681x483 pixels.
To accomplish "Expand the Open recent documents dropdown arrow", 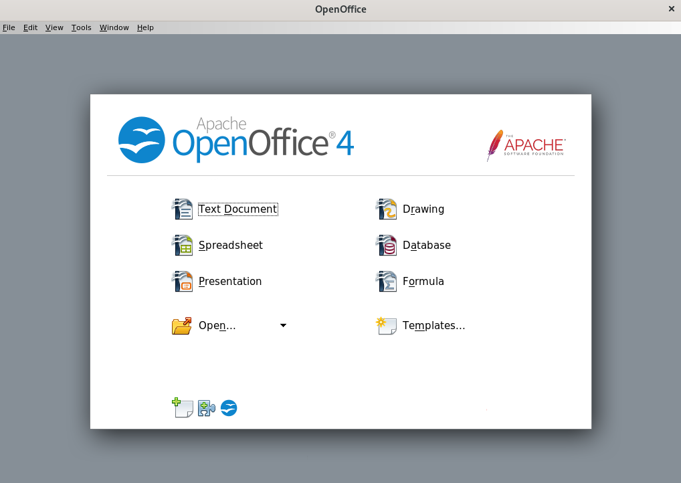I will pyautogui.click(x=283, y=325).
